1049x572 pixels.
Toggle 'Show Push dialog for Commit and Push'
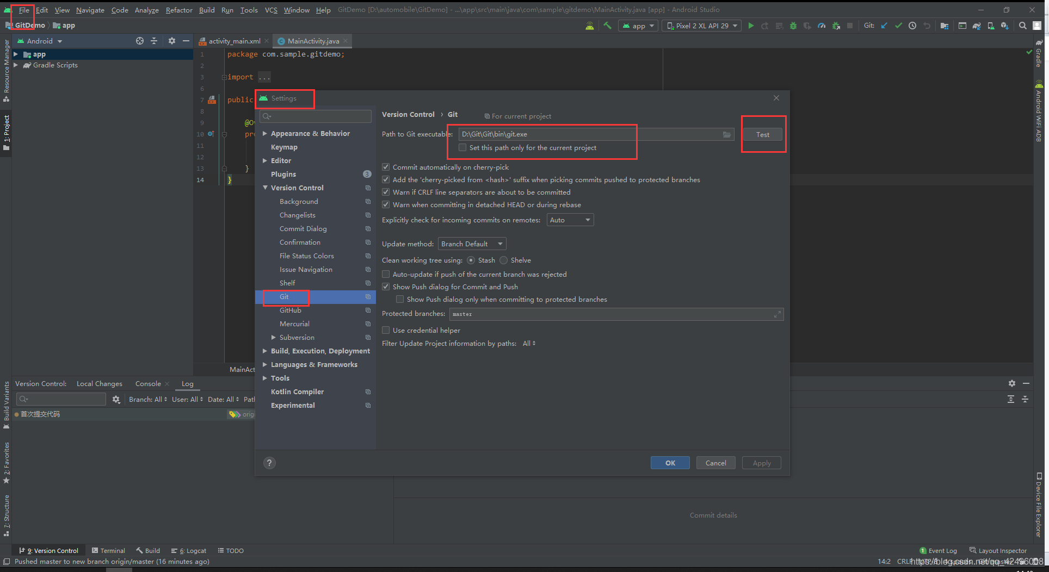[x=386, y=287]
